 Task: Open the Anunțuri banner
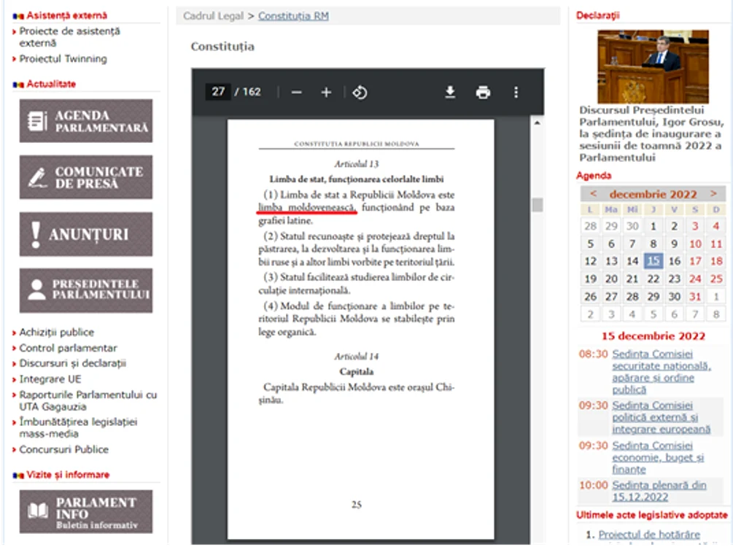click(x=86, y=234)
